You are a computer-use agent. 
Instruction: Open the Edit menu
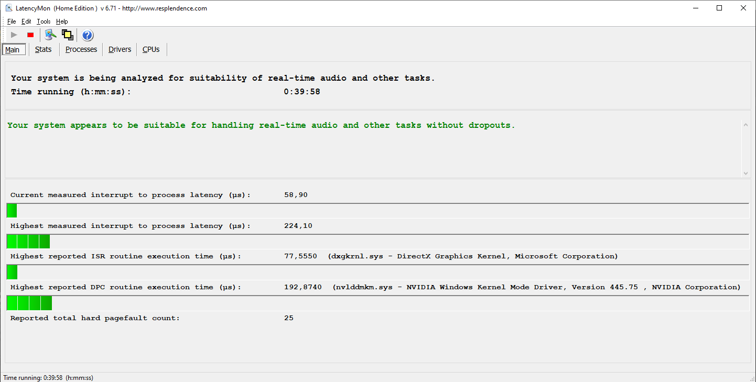(x=26, y=21)
